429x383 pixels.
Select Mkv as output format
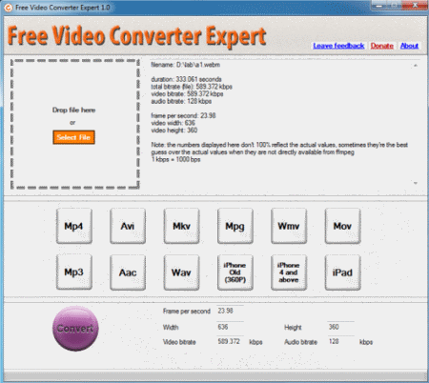coord(181,226)
